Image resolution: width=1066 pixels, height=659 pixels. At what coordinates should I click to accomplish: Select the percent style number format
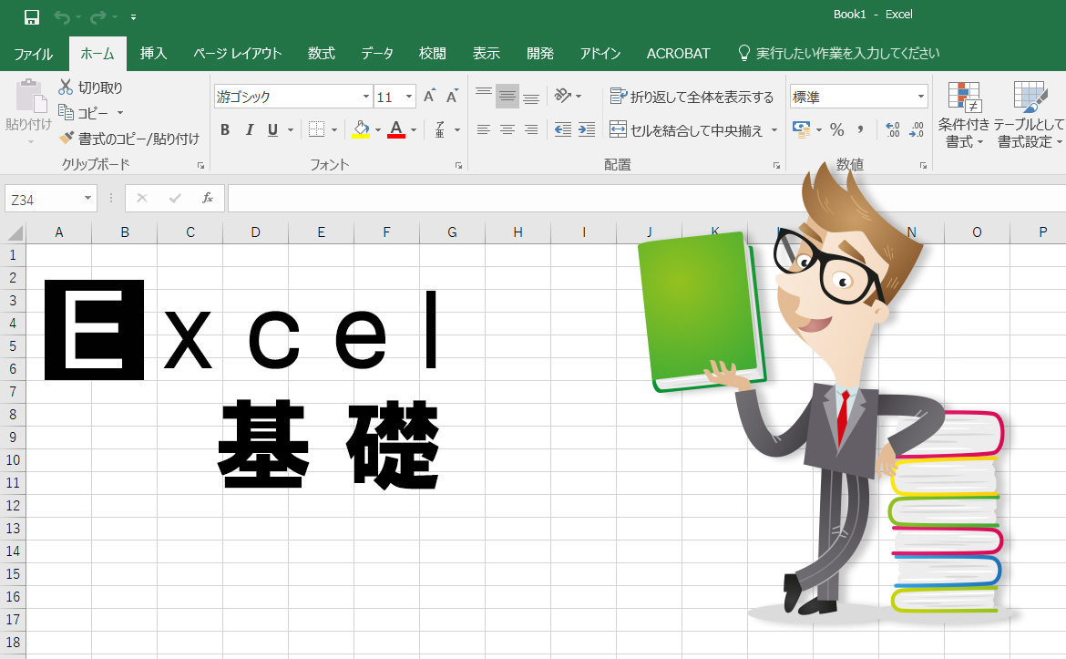point(836,129)
